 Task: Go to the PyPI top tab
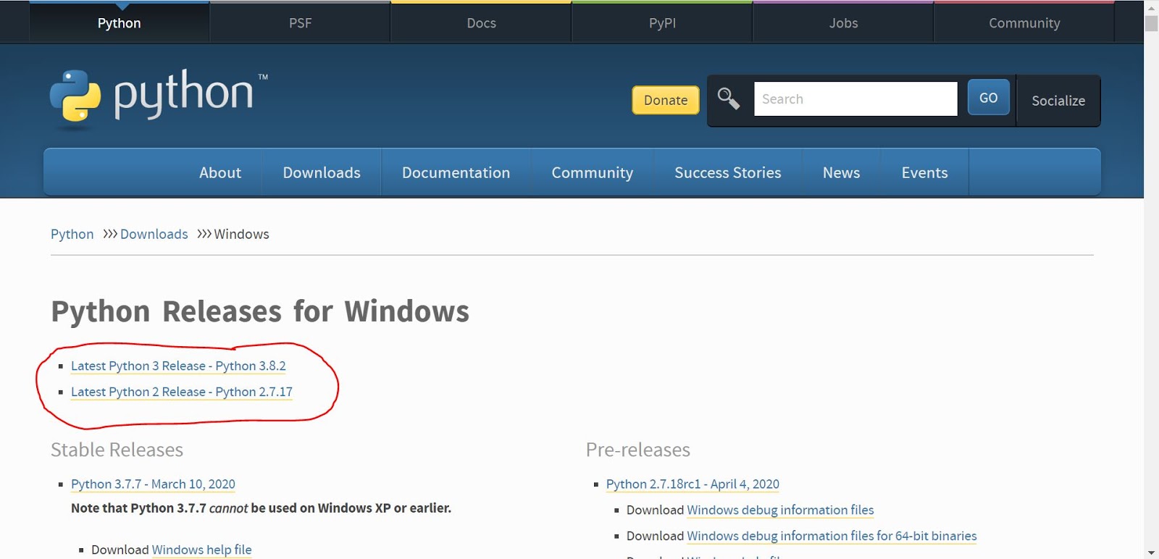coord(663,23)
